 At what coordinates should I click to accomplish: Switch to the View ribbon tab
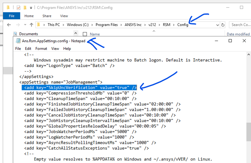coord(64,16)
